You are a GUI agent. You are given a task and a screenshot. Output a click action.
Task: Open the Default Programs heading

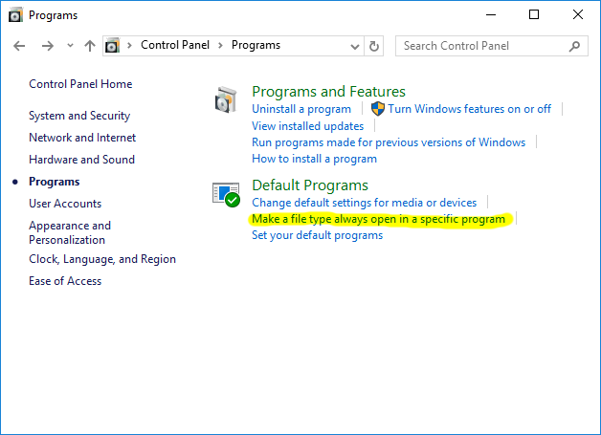[310, 185]
